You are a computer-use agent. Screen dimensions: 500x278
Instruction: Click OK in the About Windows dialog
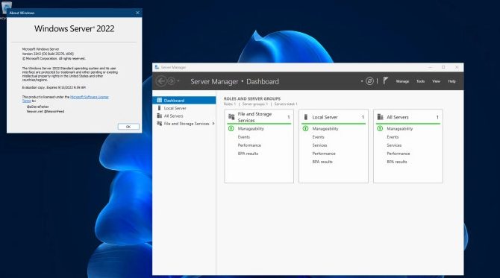(x=128, y=127)
